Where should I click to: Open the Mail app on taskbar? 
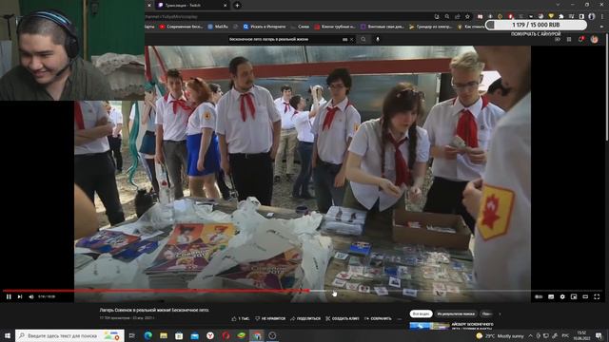coord(194,335)
